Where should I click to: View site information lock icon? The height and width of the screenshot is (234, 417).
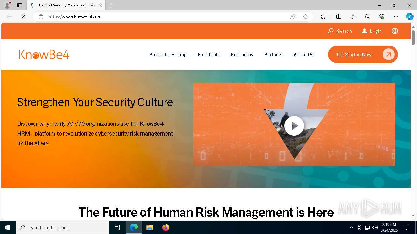click(x=41, y=17)
